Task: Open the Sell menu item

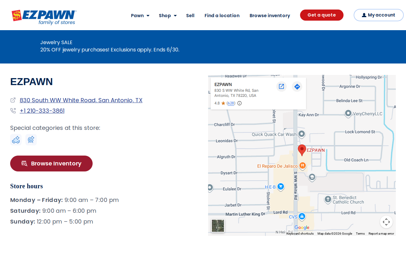Action: tap(190, 16)
